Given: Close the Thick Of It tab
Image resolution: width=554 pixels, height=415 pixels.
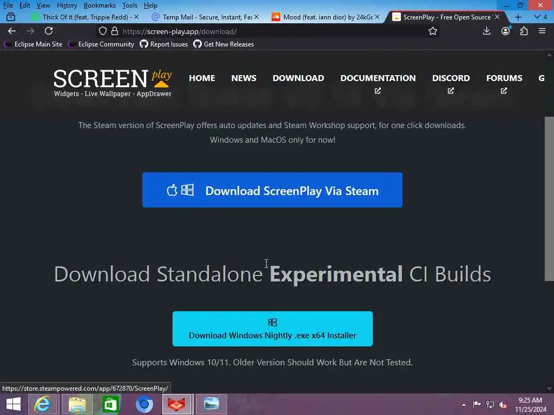Looking at the screenshot, I should point(136,17).
